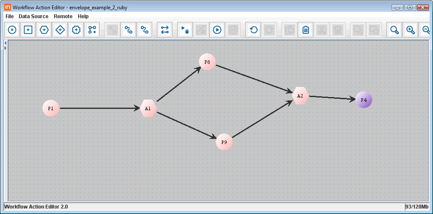Click the greyed-out trash delete icon
The height and width of the screenshot is (214, 433).
click(x=337, y=30)
